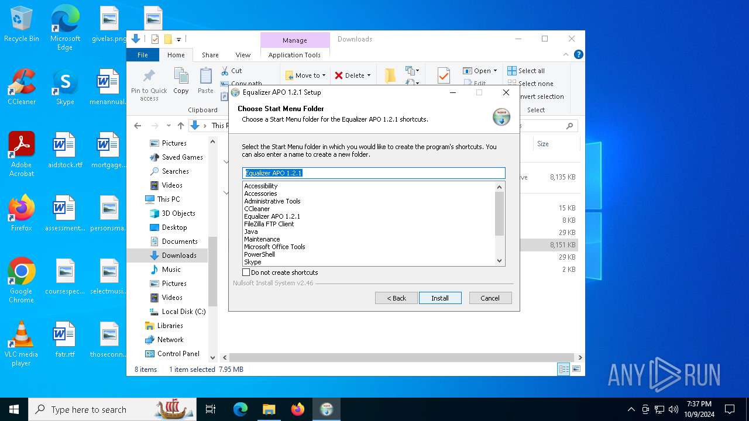
Task: Click Explorer back navigation arrow
Action: pyautogui.click(x=138, y=126)
